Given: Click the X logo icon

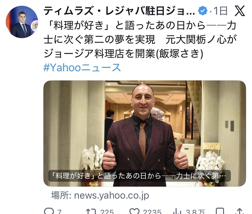Looking at the screenshot, I should [240, 11].
